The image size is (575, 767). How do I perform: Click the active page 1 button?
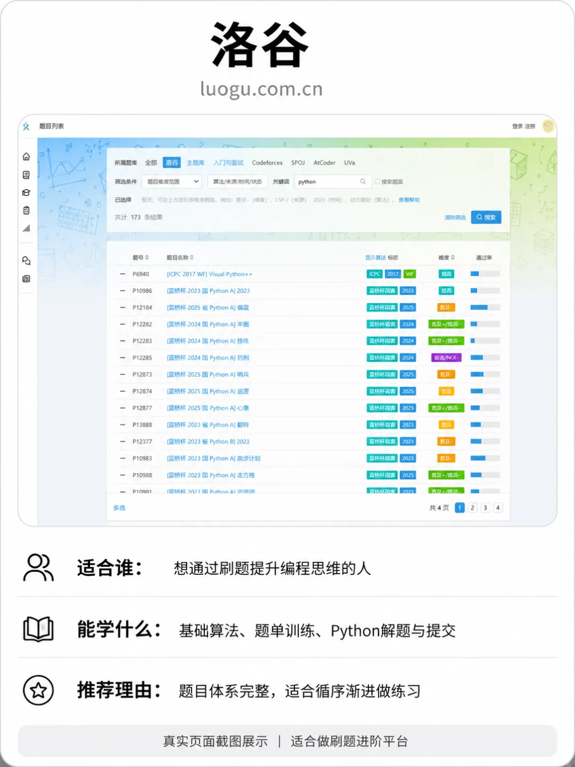click(459, 508)
